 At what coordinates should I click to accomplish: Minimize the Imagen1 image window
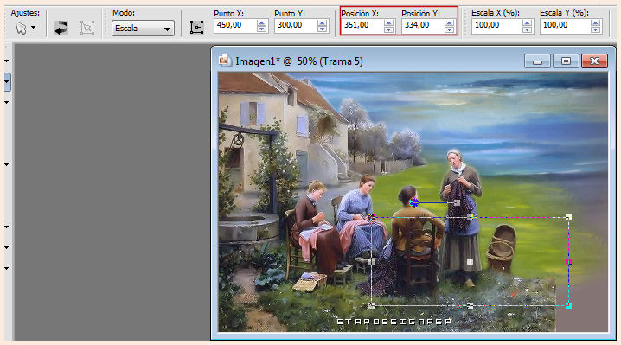click(537, 61)
